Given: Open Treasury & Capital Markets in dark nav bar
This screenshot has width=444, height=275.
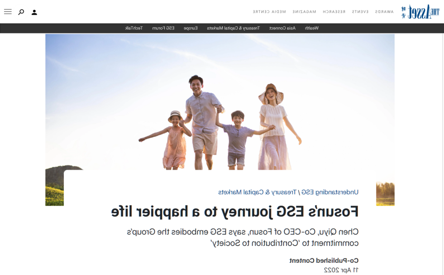Looking at the screenshot, I should pyautogui.click(x=234, y=28).
